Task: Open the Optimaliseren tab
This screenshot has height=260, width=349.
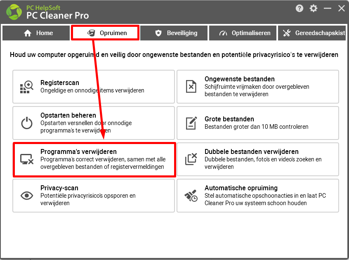Action: point(243,33)
